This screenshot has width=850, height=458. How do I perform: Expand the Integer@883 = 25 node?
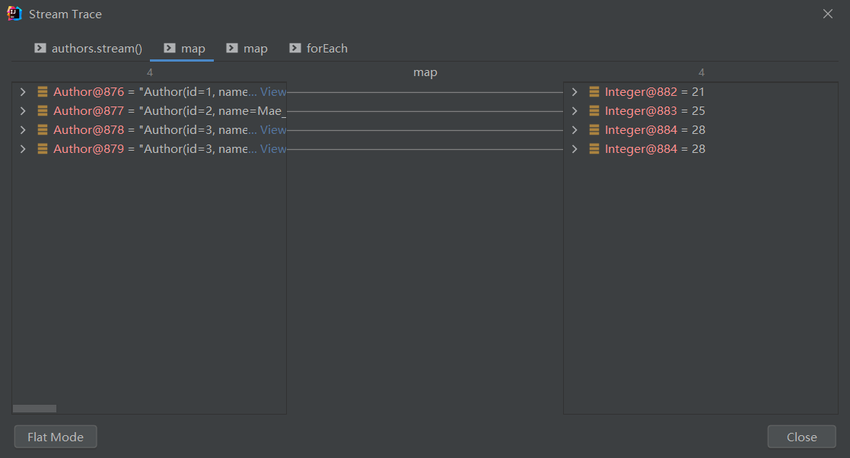575,111
